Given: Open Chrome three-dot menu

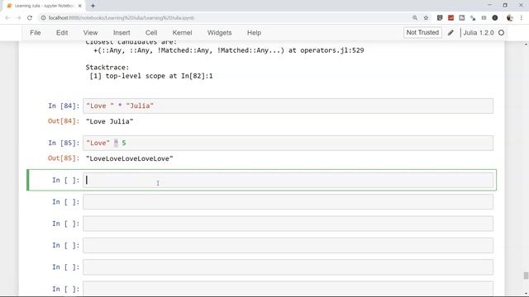Looking at the screenshot, I should (x=522, y=18).
